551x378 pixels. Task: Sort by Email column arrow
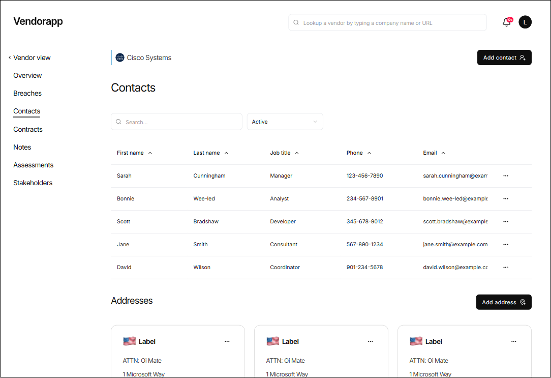pos(443,153)
